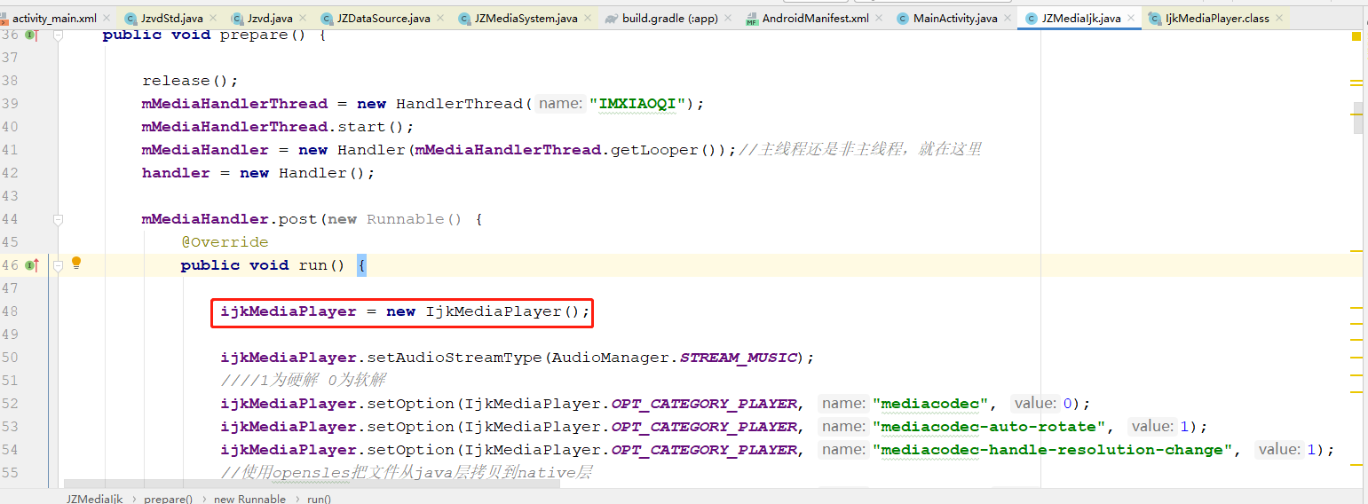Close the activity_main.xml tab
Screen dimensions: 1368x504
tap(107, 18)
